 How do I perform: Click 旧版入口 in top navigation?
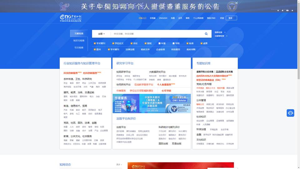[x=142, y=18]
